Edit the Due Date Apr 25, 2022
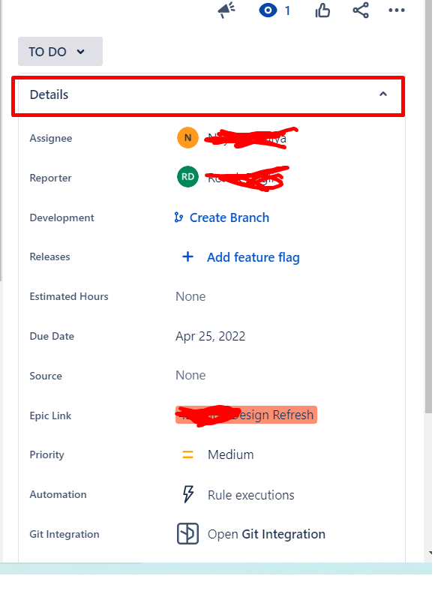 (x=211, y=337)
